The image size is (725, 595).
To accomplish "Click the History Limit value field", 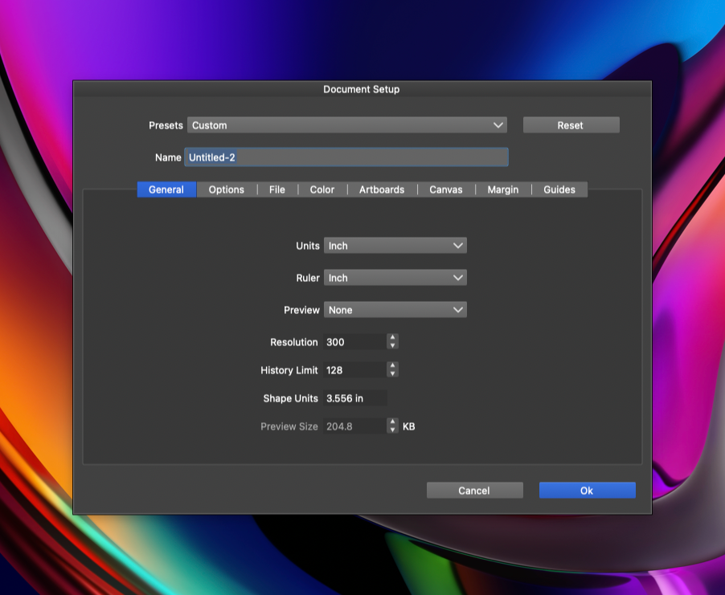I will [x=354, y=370].
